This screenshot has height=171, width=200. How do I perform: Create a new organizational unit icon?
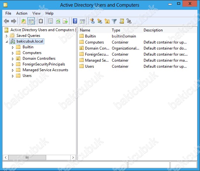pyautogui.click(x=107, y=21)
